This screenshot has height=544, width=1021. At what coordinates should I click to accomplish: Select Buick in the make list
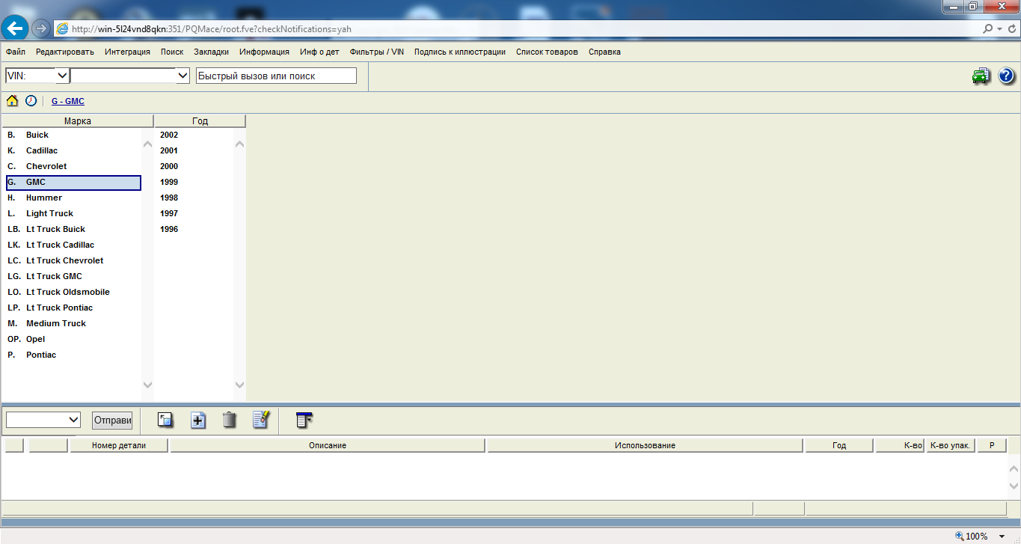click(x=73, y=135)
